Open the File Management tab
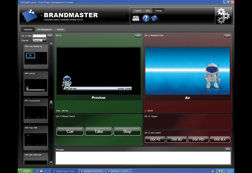 coord(44,29)
